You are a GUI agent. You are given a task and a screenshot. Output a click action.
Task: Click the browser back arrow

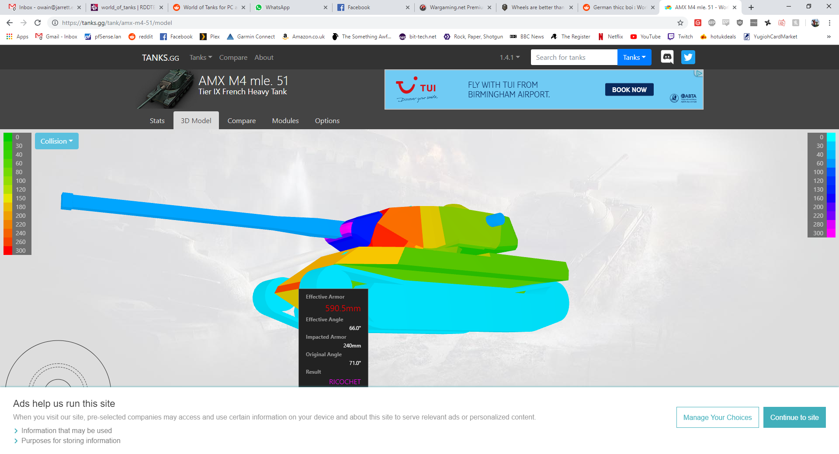[10, 23]
